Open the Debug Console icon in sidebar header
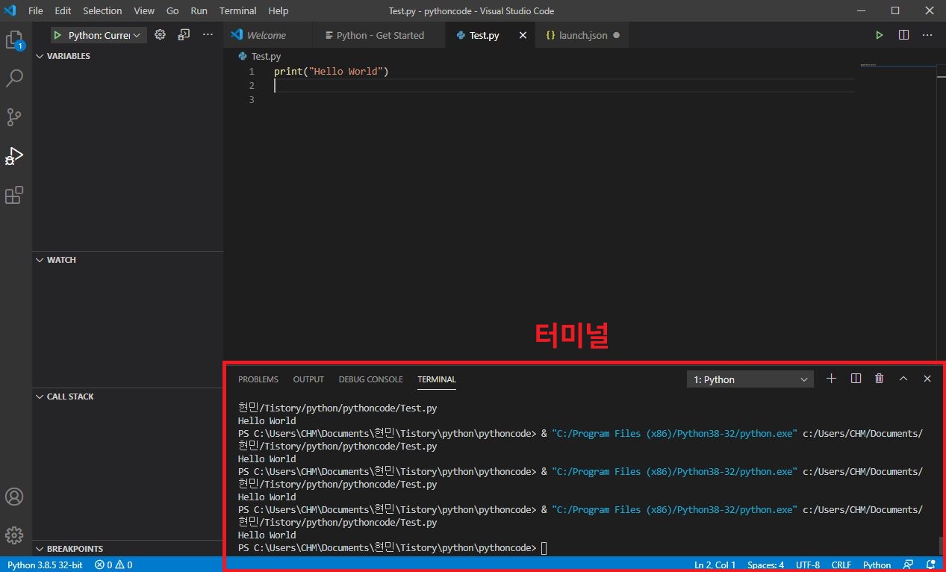Viewport: 946px width, 572px height. pyautogui.click(x=184, y=34)
